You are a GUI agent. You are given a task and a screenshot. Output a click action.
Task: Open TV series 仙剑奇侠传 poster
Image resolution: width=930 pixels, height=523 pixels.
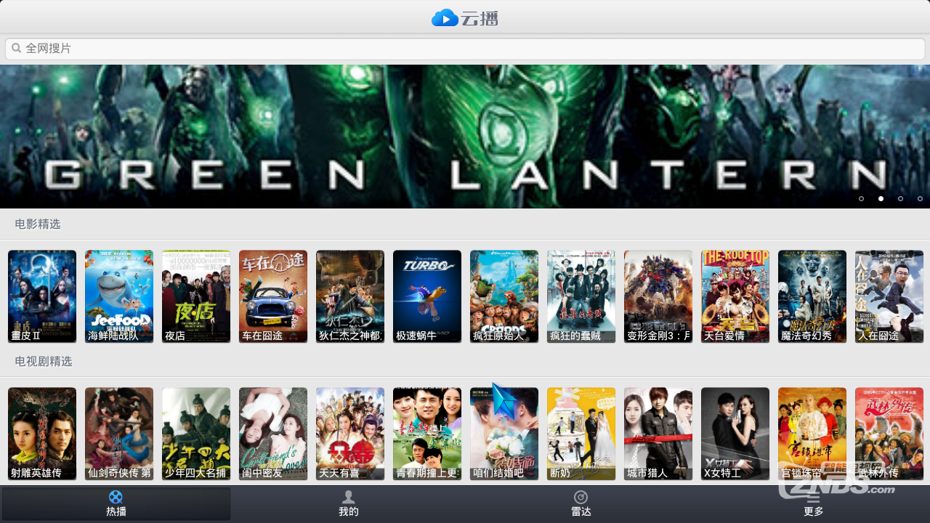click(119, 434)
